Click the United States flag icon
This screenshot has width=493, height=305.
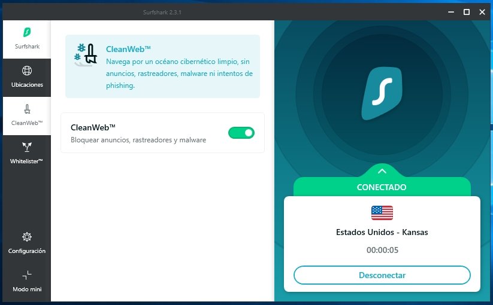(x=382, y=213)
